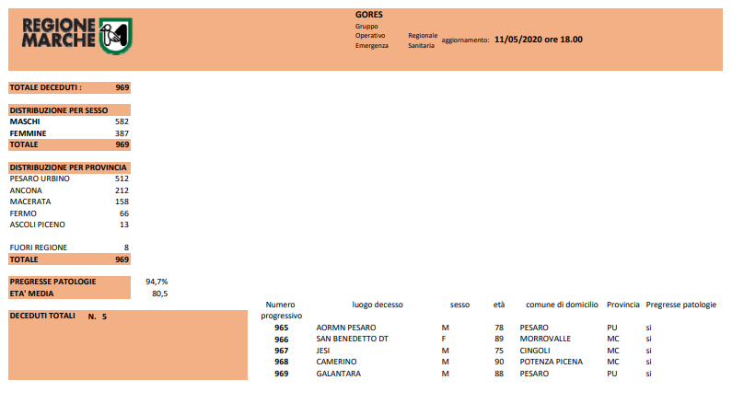
Task: Select the 'FEMMINE' row label
Action: [28, 133]
